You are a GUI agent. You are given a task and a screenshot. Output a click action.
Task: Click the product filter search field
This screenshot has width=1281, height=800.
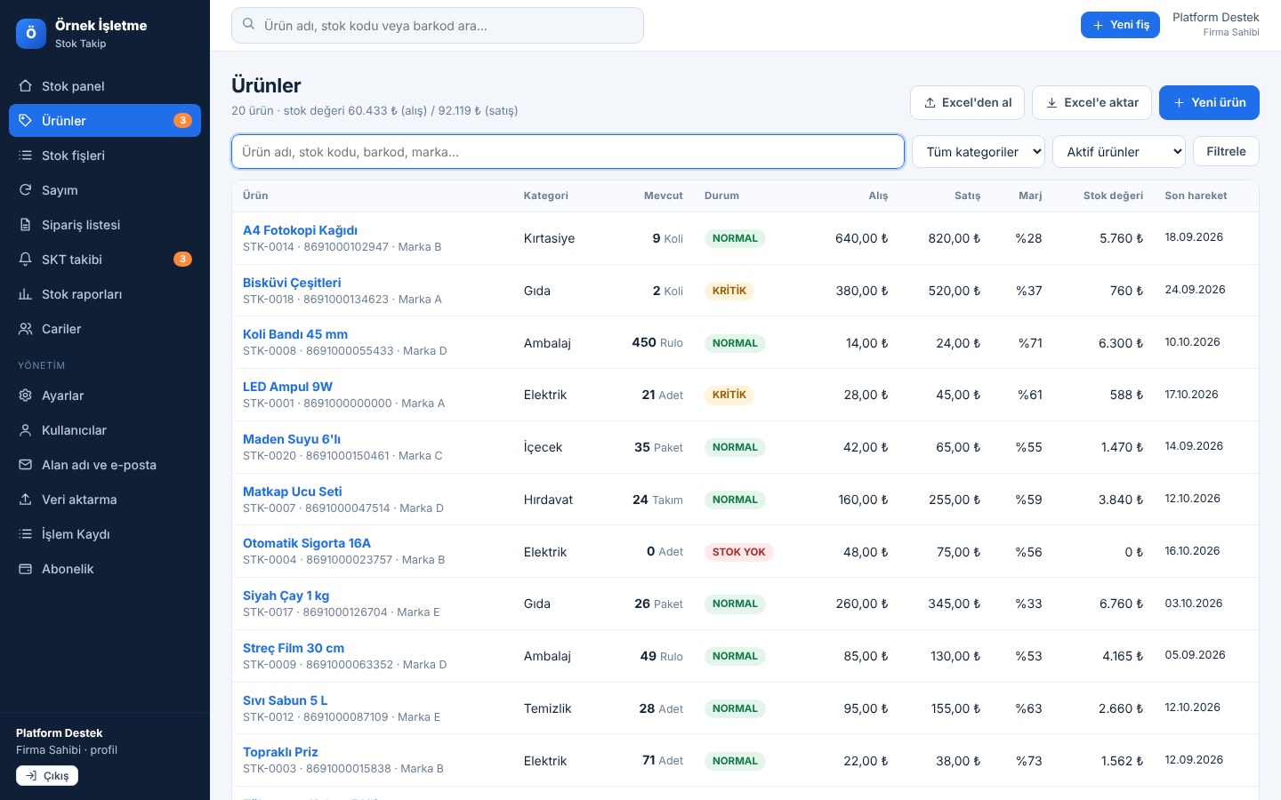[568, 152]
